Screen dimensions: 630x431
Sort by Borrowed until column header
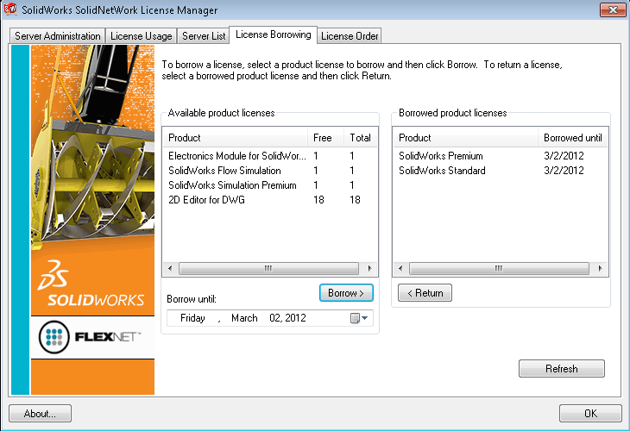coord(573,138)
